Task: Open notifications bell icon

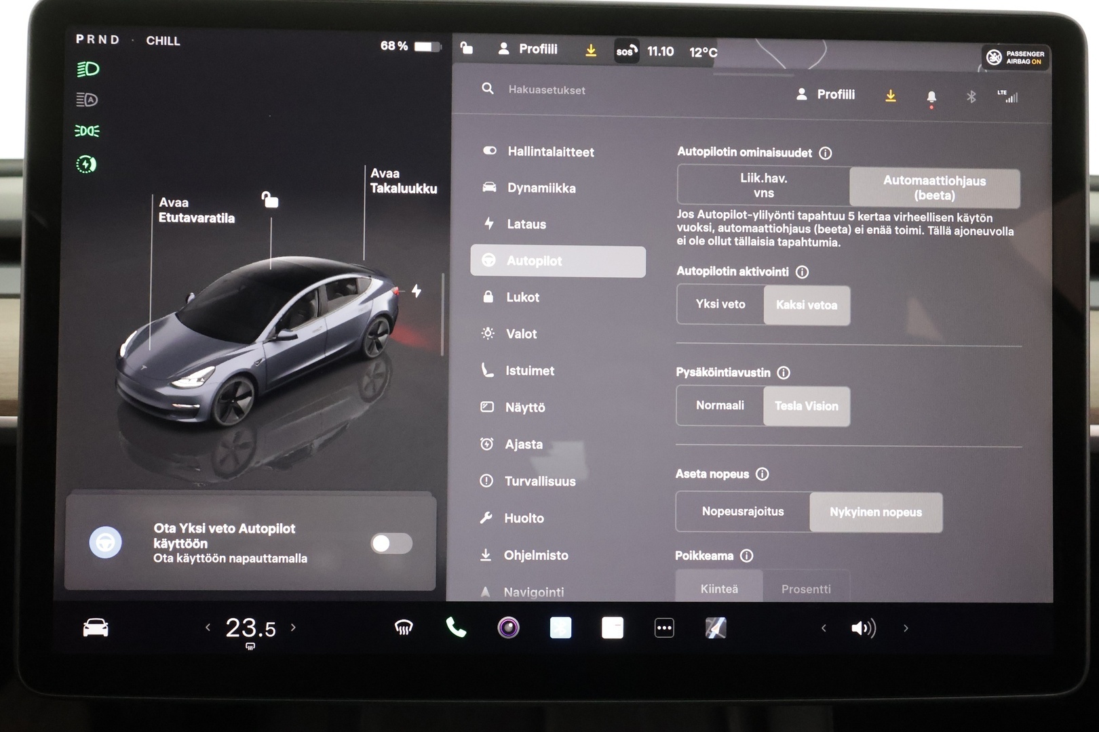Action: (x=931, y=98)
